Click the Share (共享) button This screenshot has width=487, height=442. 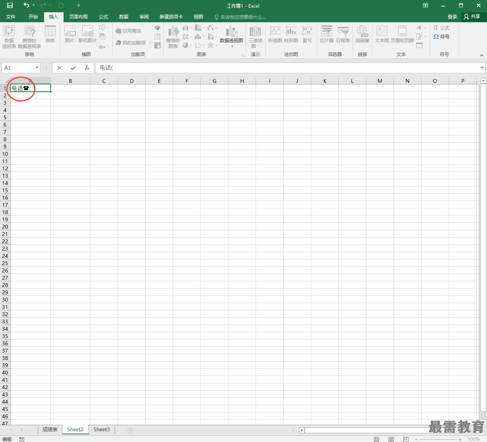pos(472,16)
